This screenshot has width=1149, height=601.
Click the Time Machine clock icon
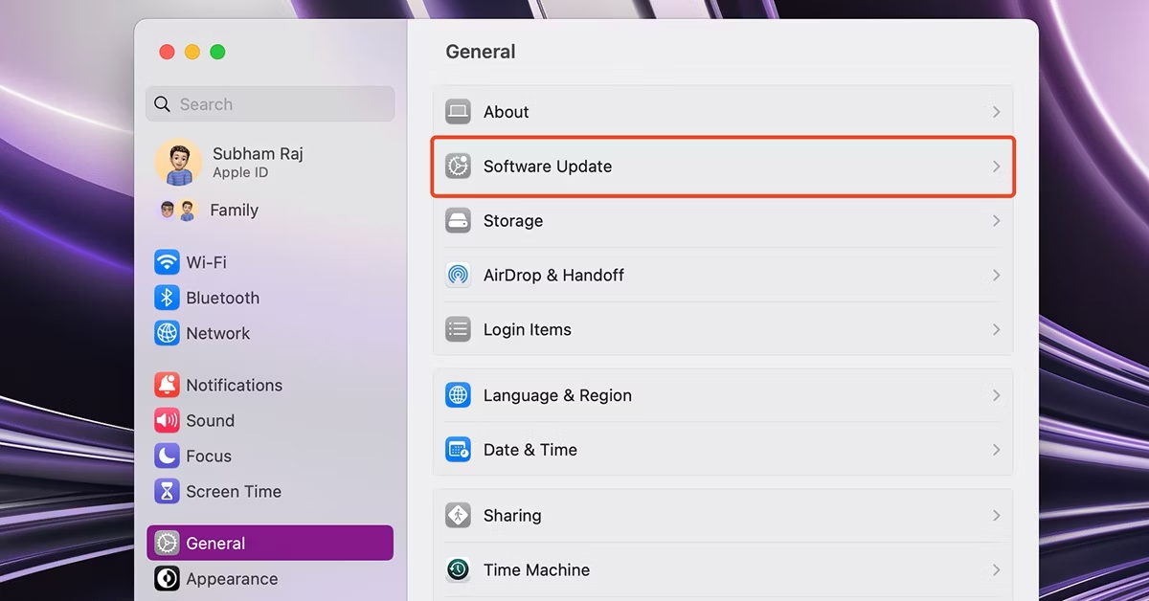[x=458, y=569]
